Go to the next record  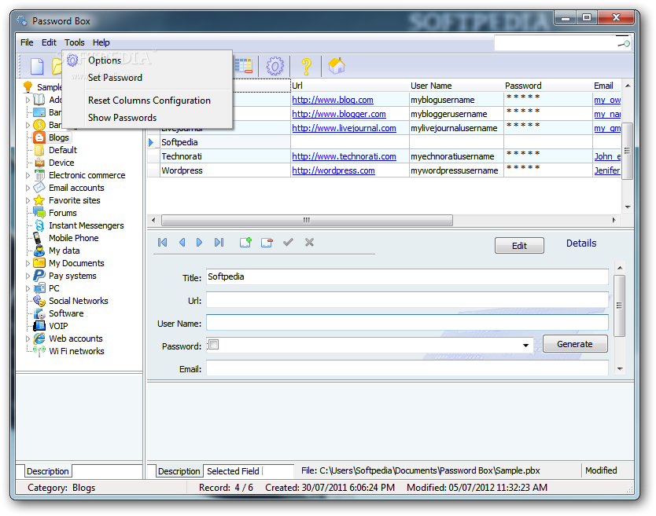199,243
